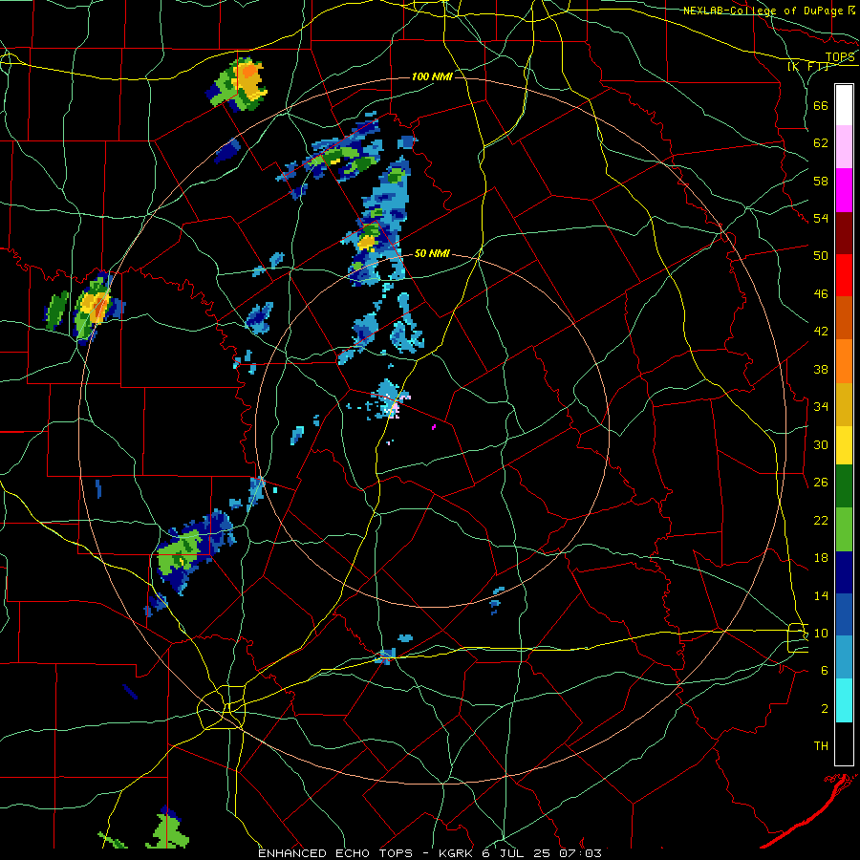Screen dimensions: 860x860
Task: Click the cyan 2 kft legend swatch
Action: pyautogui.click(x=844, y=700)
